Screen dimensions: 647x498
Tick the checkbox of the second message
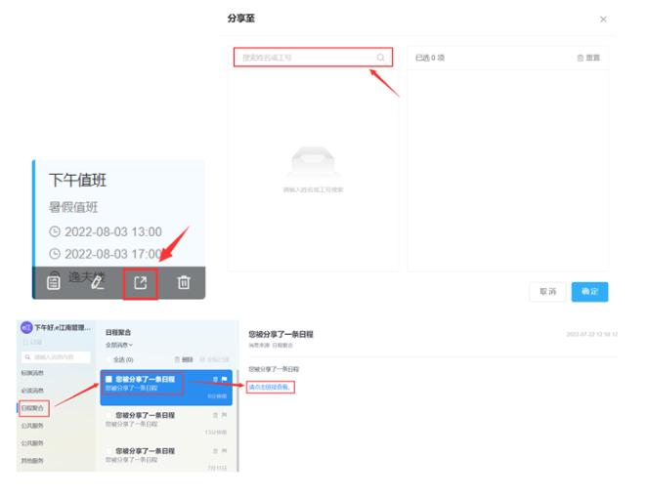[x=108, y=415]
